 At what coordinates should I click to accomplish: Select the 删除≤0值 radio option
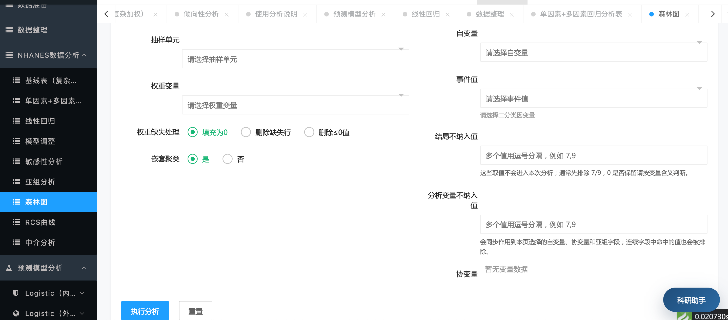pos(309,132)
